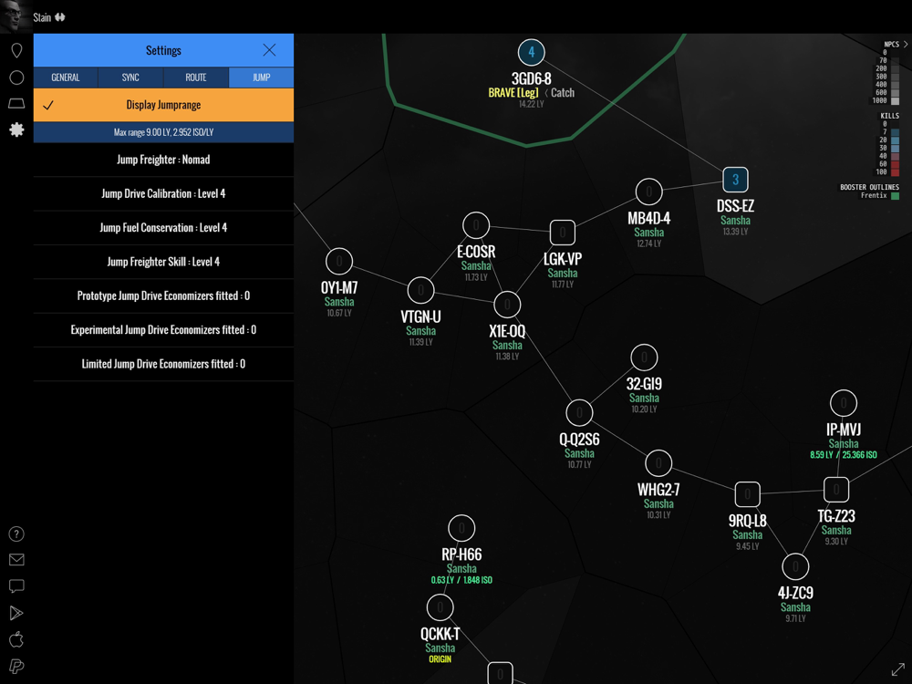The height and width of the screenshot is (684, 912).
Task: Click the chat speech bubble icon
Action: click(x=16, y=586)
